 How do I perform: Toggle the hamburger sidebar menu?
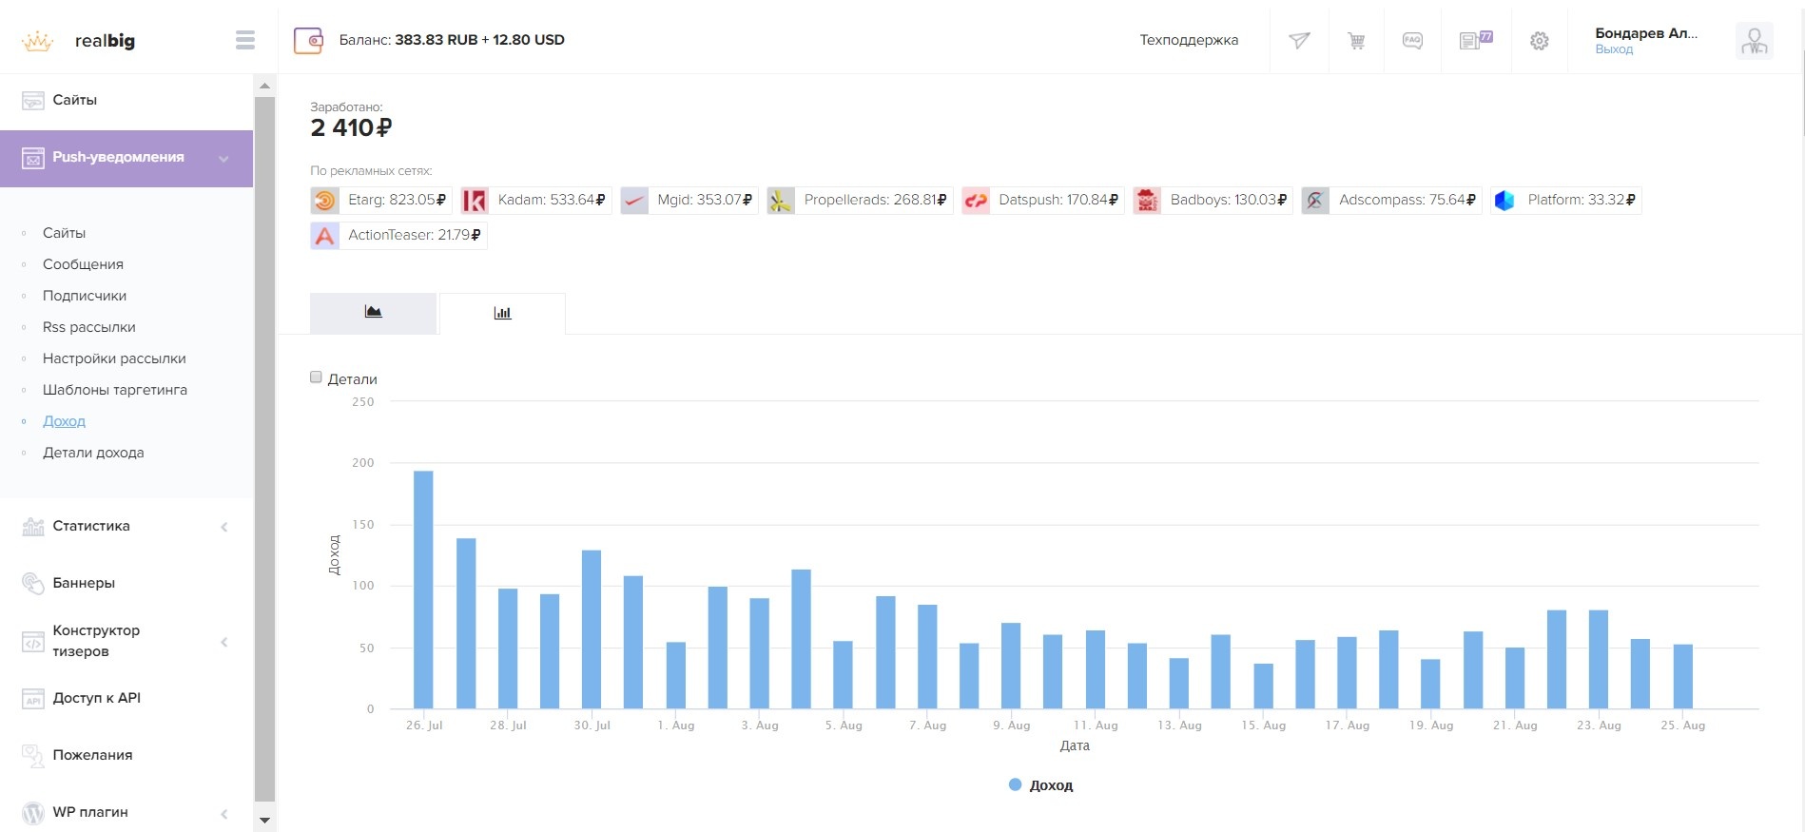point(245,40)
